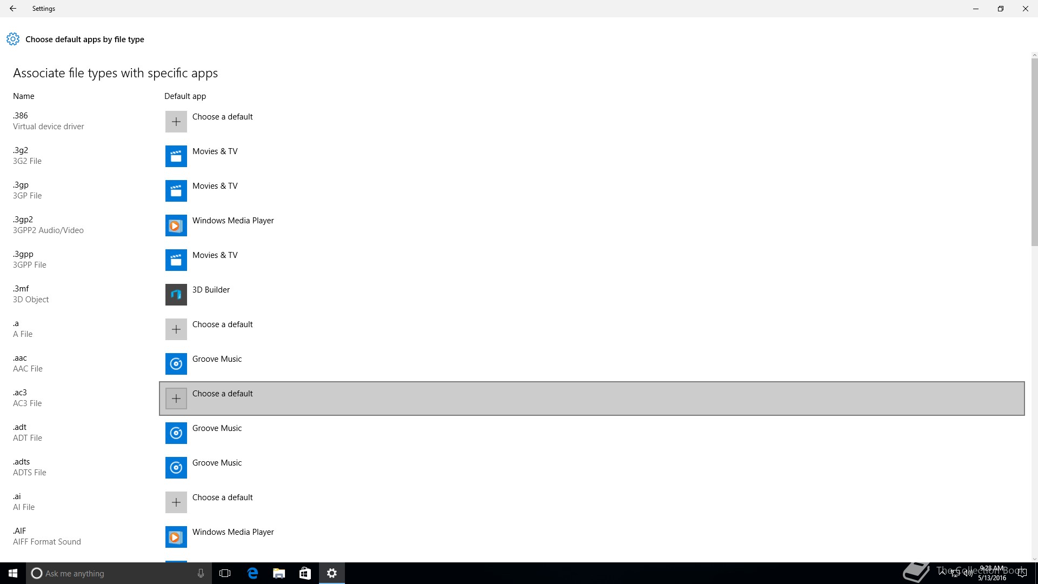This screenshot has width=1038, height=584.
Task: Open Task View from the taskbar
Action: [x=225, y=573]
